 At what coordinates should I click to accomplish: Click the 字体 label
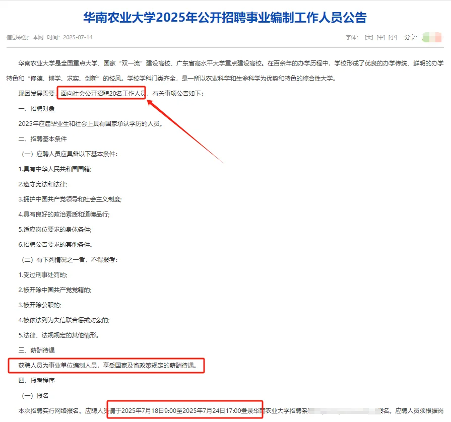(352, 37)
